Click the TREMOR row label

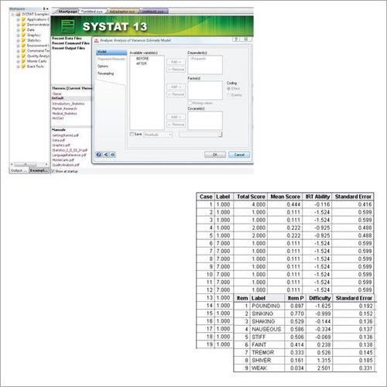262,352
